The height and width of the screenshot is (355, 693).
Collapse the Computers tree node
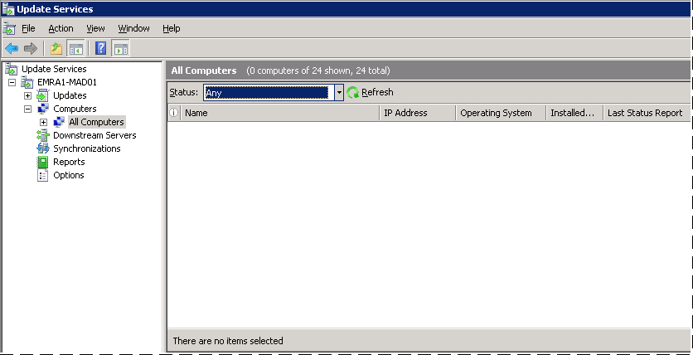click(x=27, y=109)
